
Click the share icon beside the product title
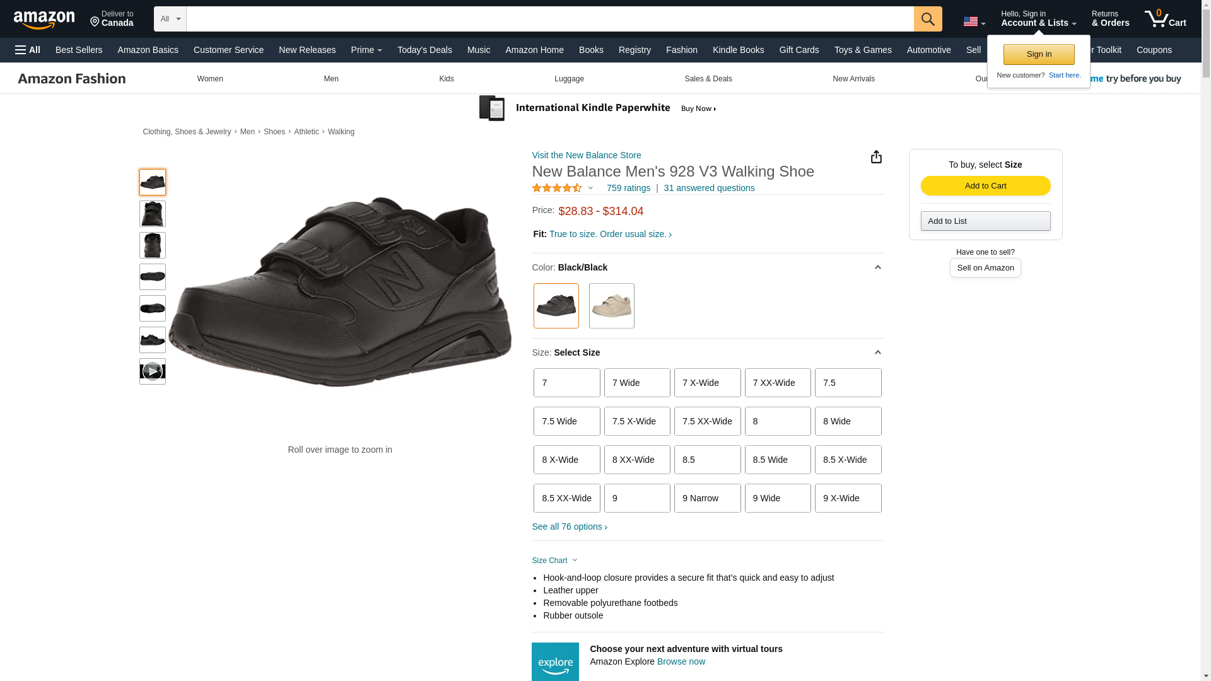[x=876, y=157]
